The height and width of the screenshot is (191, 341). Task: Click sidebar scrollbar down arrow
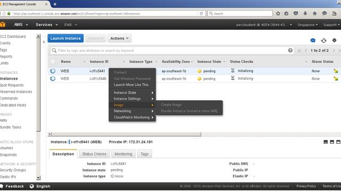pyautogui.click(x=38, y=178)
